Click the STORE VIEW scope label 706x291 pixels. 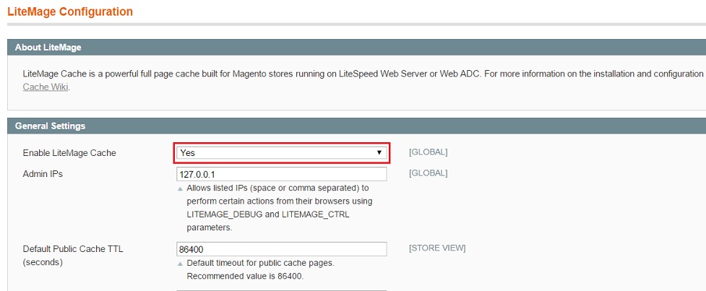click(x=436, y=248)
